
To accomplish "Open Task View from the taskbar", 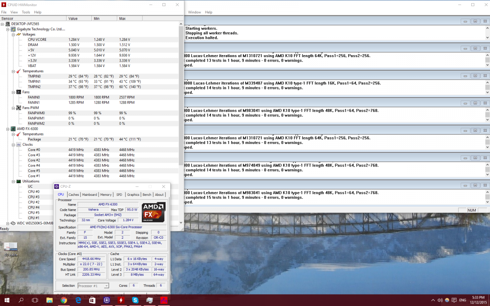I will tap(35, 300).
